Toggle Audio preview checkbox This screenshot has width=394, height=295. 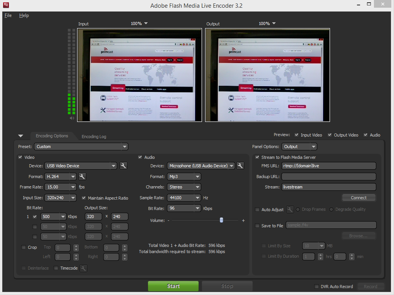point(365,135)
